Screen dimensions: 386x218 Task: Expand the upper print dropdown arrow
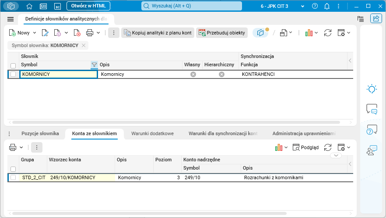[98, 33]
